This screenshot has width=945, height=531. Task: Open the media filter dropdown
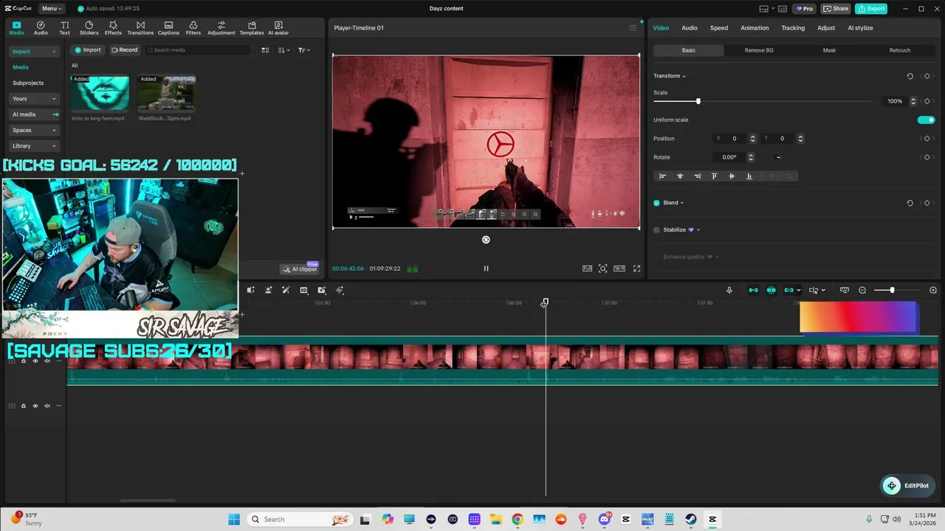coord(303,50)
